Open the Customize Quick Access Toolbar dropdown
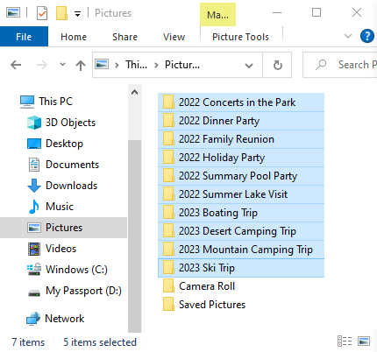The image size is (377, 352). click(x=77, y=14)
